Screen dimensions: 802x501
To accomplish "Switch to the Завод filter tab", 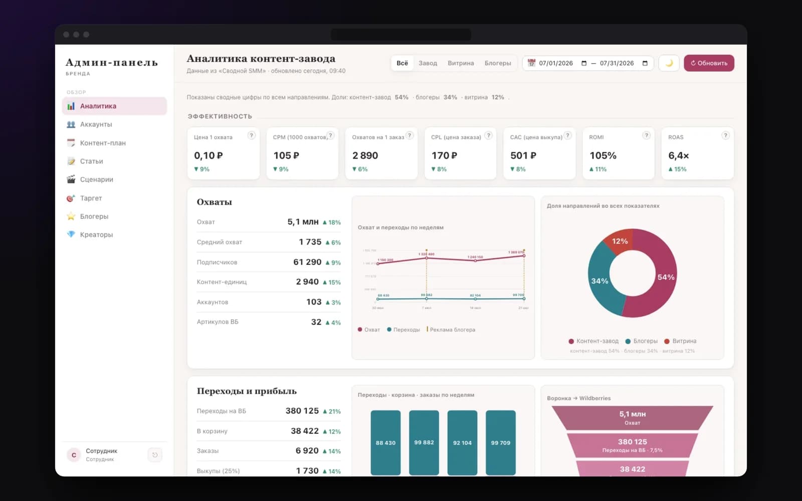I will point(428,63).
